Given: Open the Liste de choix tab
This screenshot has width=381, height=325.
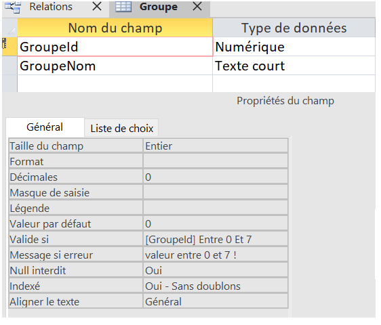Looking at the screenshot, I should point(121,128).
